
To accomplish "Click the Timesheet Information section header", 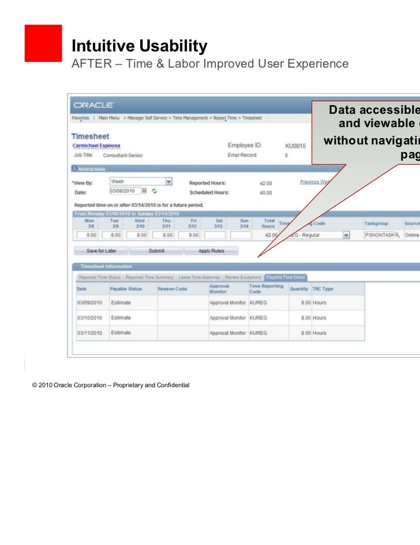I will pos(106,266).
